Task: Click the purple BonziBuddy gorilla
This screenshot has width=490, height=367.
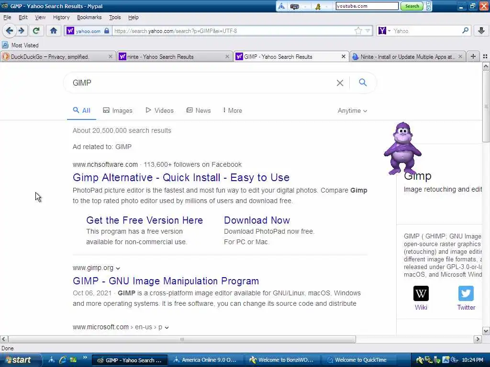Action: (x=402, y=148)
